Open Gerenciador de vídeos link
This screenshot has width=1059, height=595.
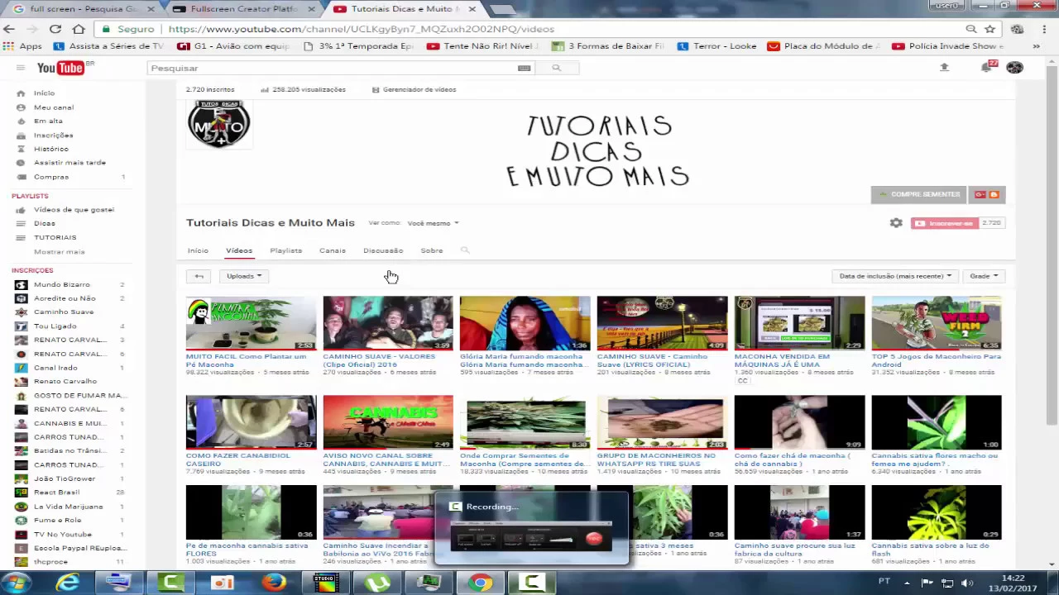coord(414,89)
